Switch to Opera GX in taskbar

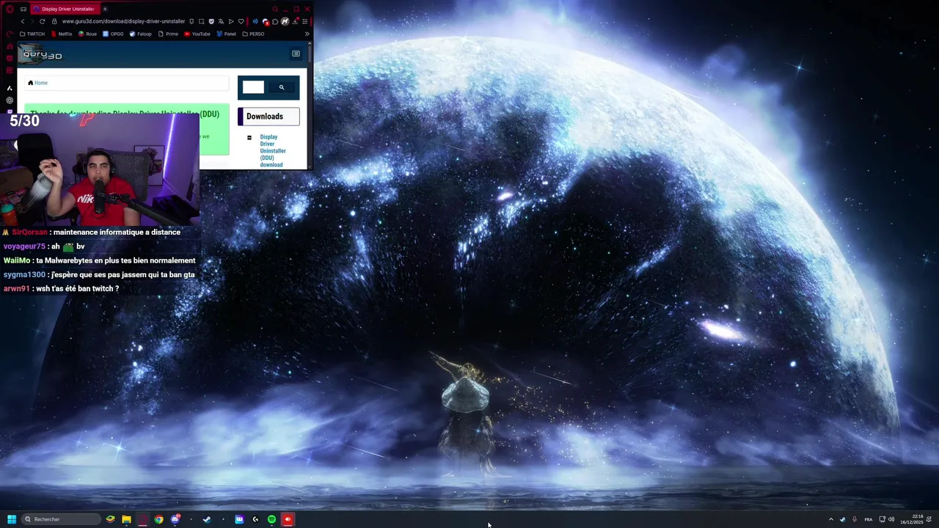[x=143, y=519]
